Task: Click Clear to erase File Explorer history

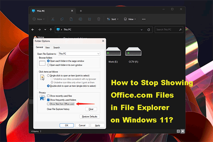Action: [91, 109]
